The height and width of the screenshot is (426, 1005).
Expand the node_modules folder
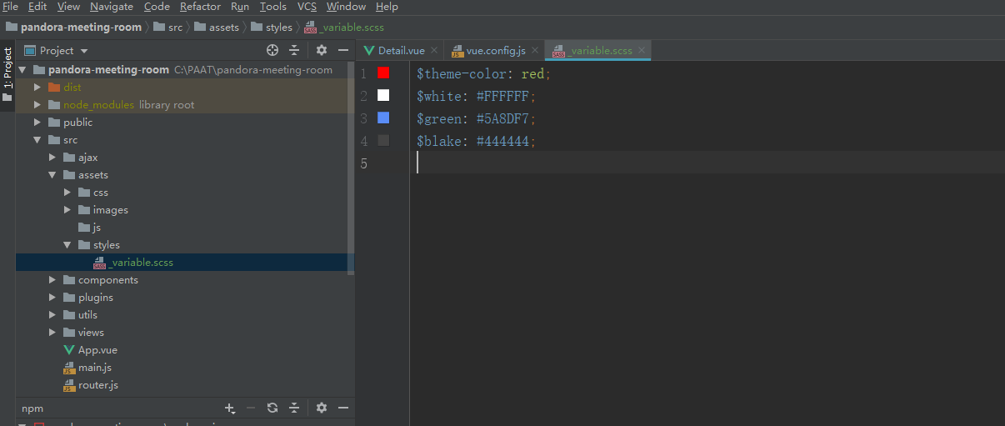point(37,104)
